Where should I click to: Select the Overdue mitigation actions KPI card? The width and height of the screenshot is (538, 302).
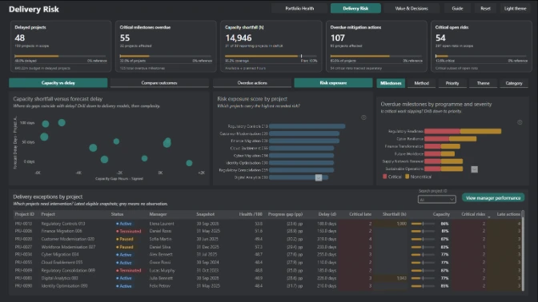(x=376, y=46)
